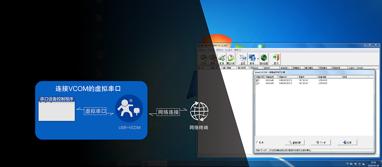Click the 重新扫描 rescan button
This screenshot has height=167, width=382.
pos(295,142)
